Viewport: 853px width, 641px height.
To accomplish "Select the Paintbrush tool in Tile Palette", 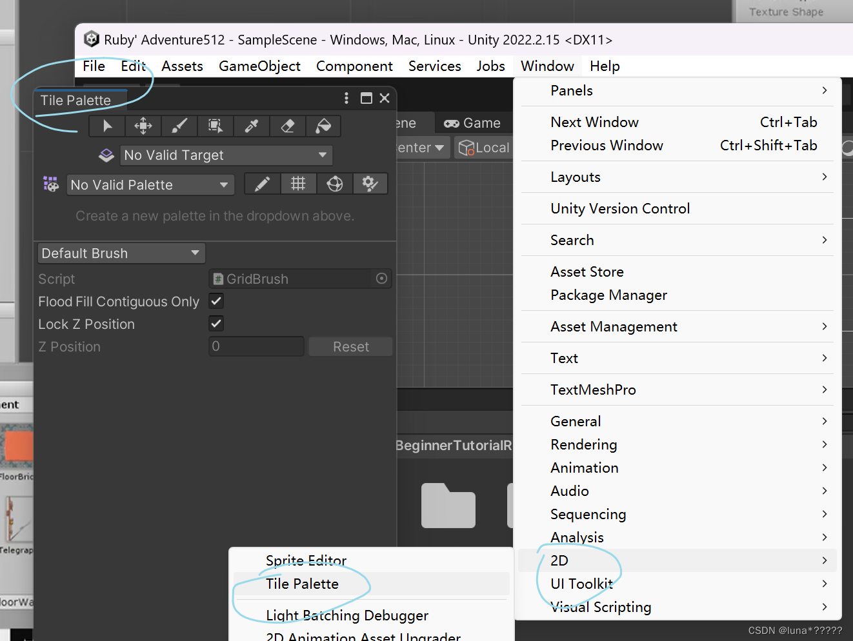I will tap(179, 126).
